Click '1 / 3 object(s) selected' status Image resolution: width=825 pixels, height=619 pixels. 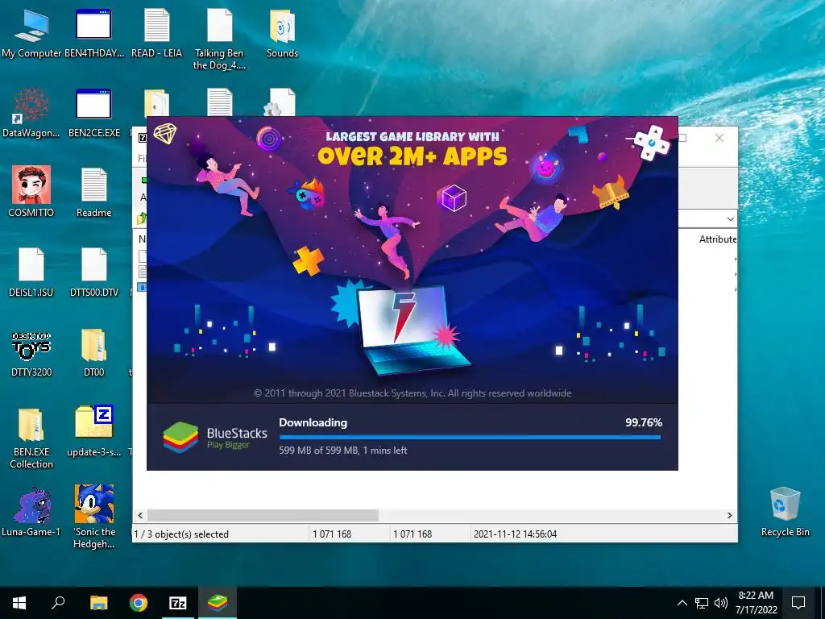coord(181,534)
